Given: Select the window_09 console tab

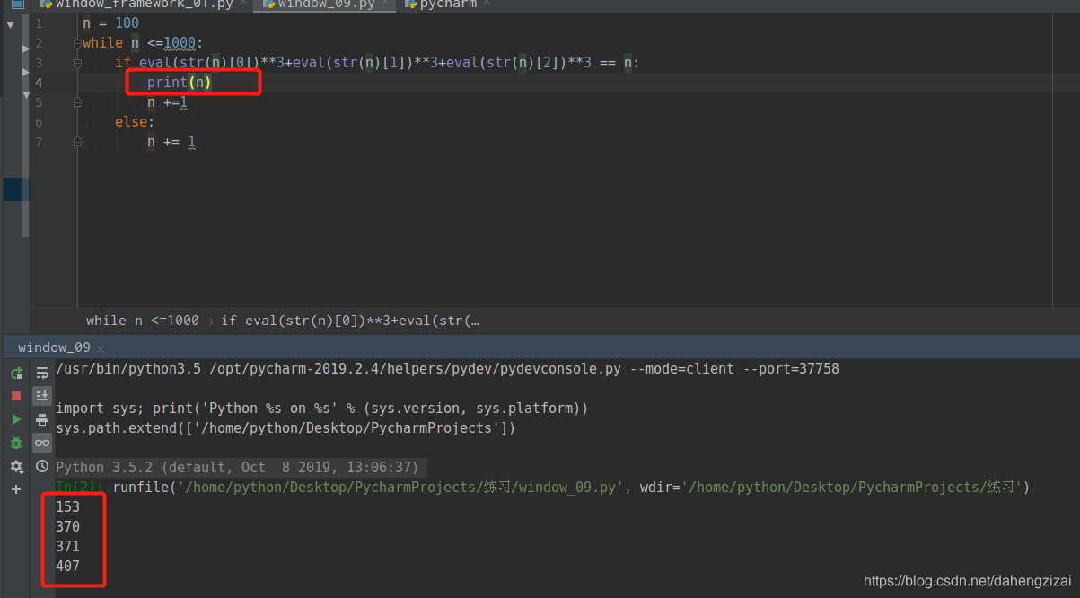Looking at the screenshot, I should [54, 347].
